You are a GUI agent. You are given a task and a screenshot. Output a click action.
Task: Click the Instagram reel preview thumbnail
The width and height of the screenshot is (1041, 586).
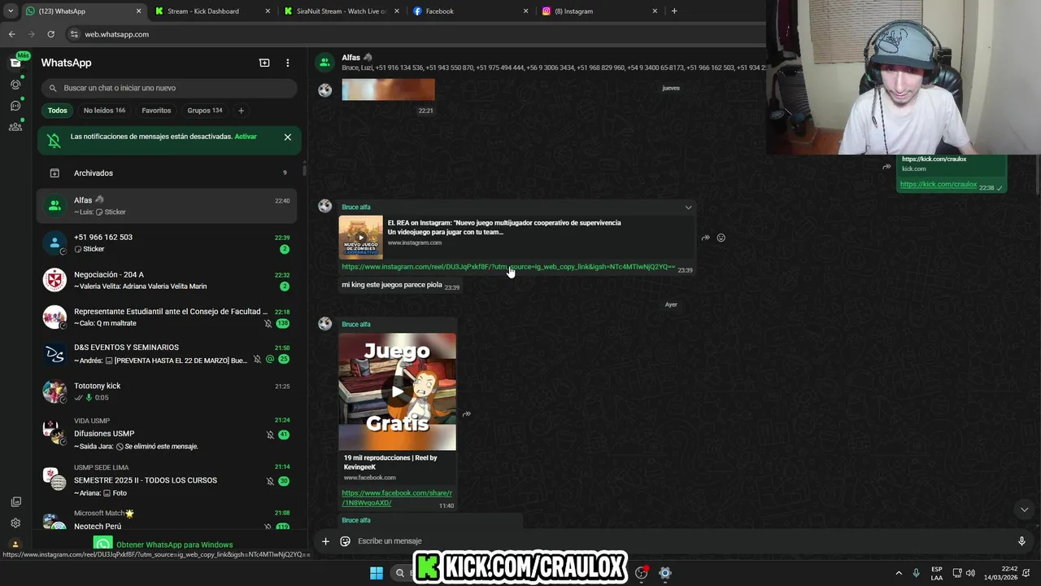click(x=361, y=237)
